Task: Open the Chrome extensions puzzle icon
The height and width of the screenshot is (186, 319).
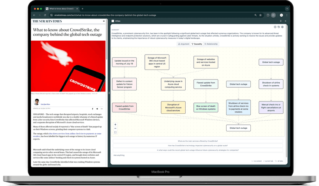Action: (x=268, y=15)
